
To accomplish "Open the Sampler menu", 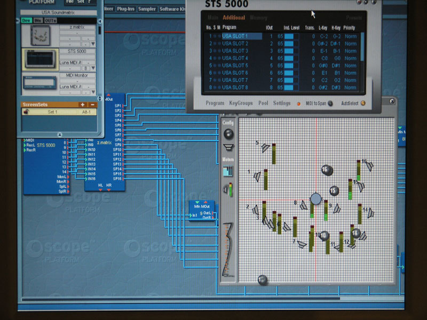I will pyautogui.click(x=147, y=9).
